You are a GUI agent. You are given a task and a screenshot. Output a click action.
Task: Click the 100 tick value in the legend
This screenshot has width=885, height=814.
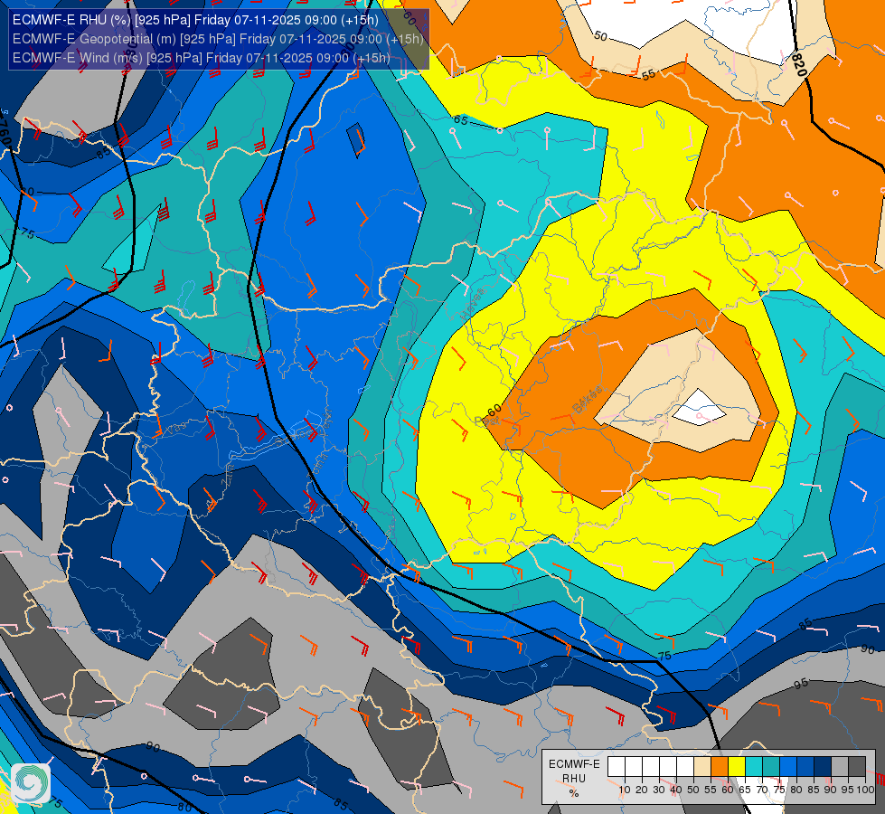(x=865, y=790)
